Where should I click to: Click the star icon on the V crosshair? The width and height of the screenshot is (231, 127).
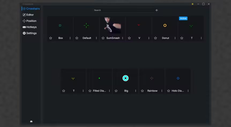point(129,38)
